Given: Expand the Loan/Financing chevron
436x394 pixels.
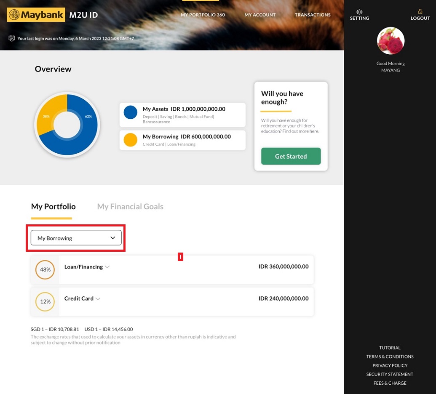Looking at the screenshot, I should pos(107,267).
